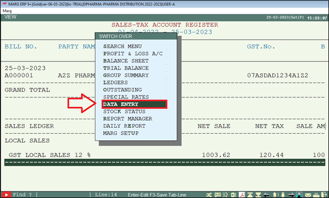329x198 pixels.
Task: Click the floppy disk save icon
Action: point(299,195)
